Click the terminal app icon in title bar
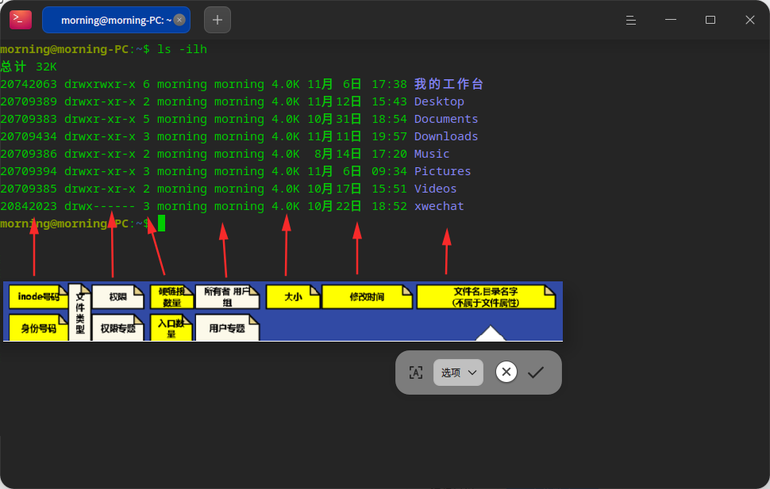The height and width of the screenshot is (489, 770). point(21,20)
